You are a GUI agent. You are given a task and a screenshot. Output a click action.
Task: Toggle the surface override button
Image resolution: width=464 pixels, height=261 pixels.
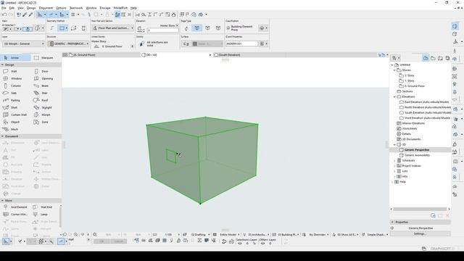click(186, 43)
